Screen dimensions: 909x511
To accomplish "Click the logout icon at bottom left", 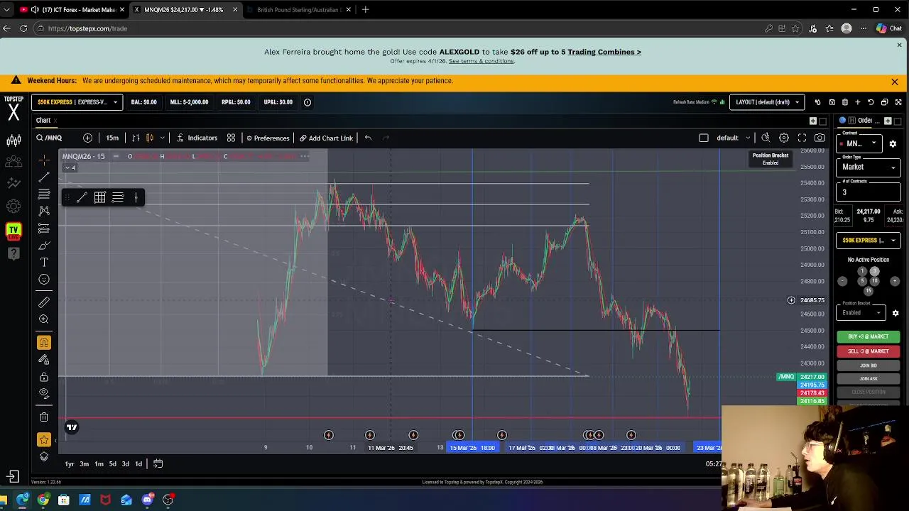I will coord(13,477).
